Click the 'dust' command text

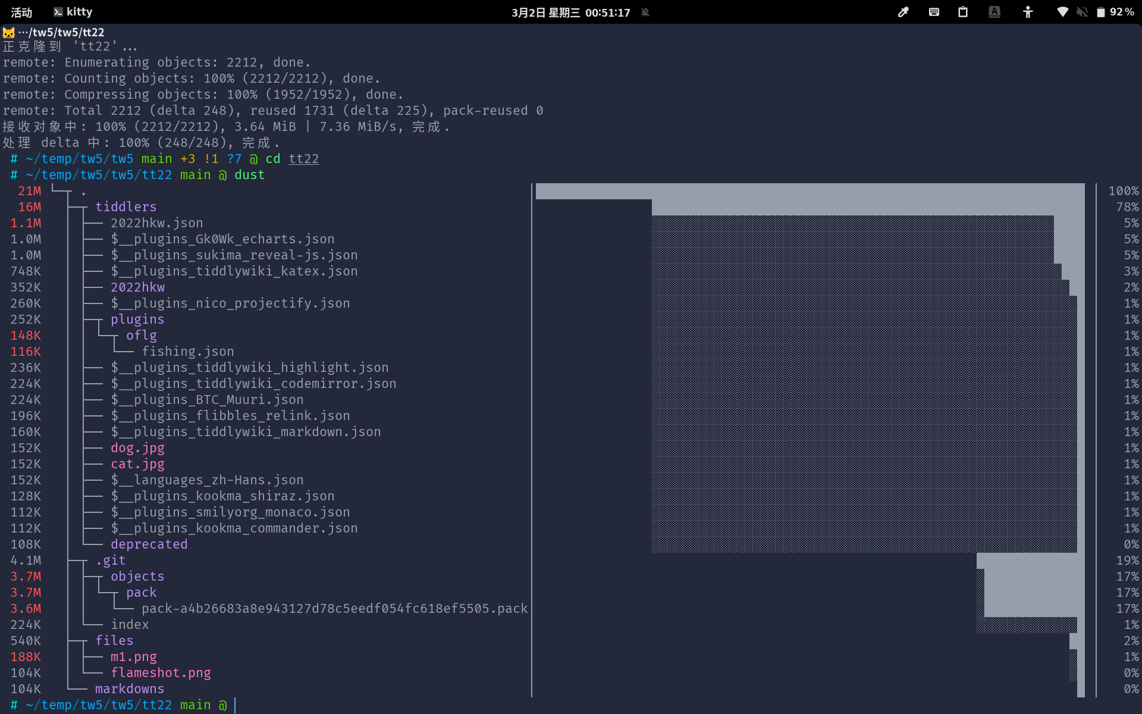point(249,175)
